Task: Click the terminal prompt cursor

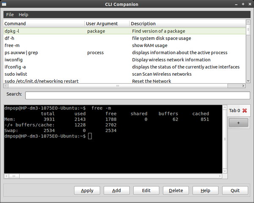Action: (x=90, y=136)
